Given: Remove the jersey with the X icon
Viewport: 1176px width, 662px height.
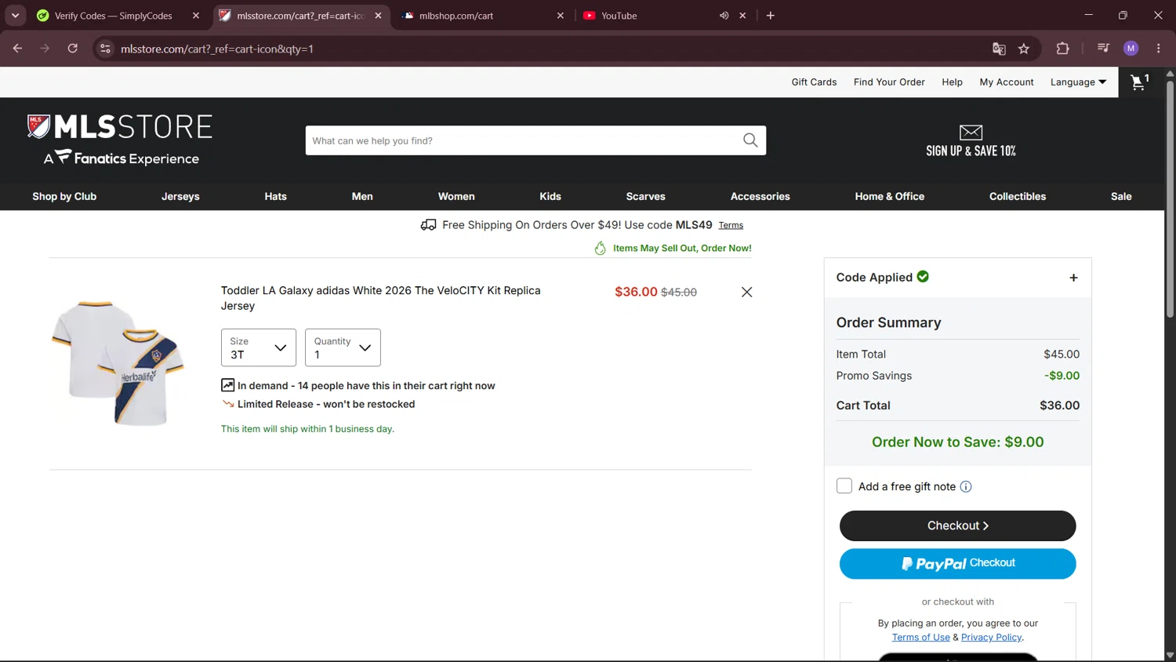Looking at the screenshot, I should [746, 292].
